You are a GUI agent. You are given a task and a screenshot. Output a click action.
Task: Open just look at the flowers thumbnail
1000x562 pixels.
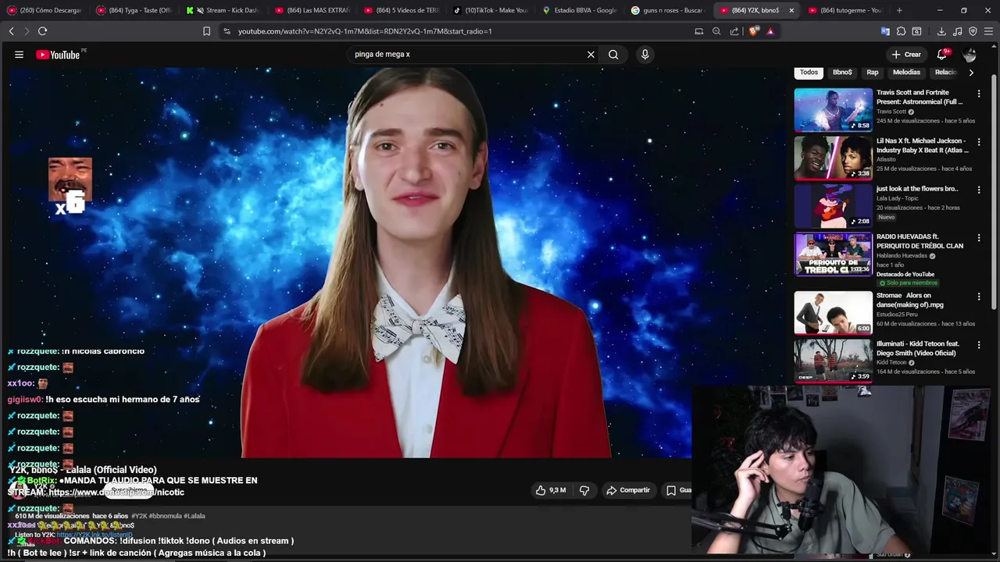pos(833,205)
